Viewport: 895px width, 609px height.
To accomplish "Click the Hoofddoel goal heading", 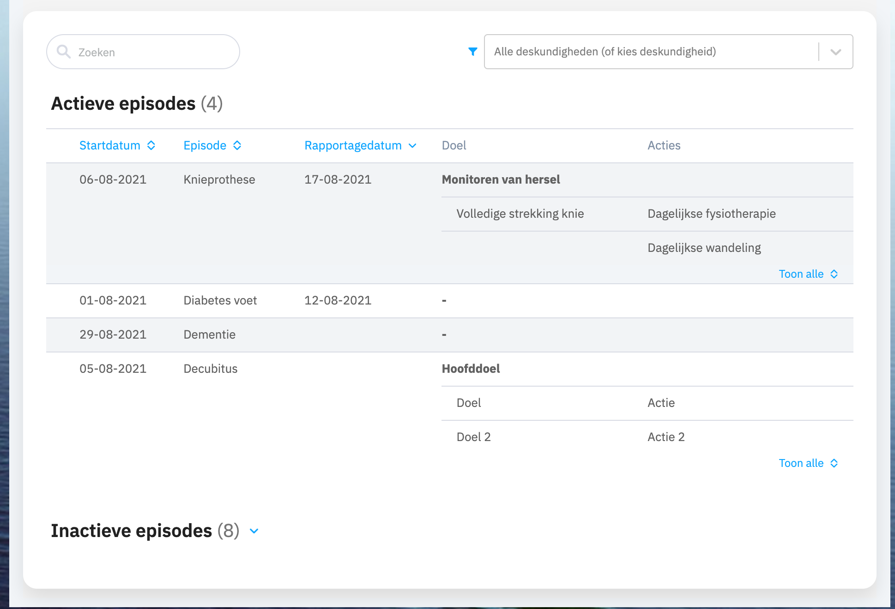I will 471,369.
